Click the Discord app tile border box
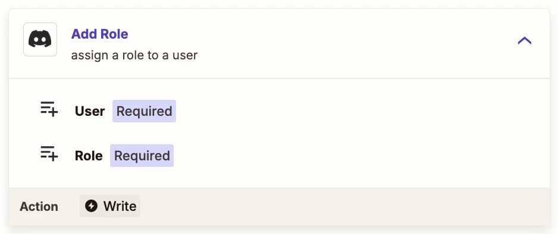 40,39
